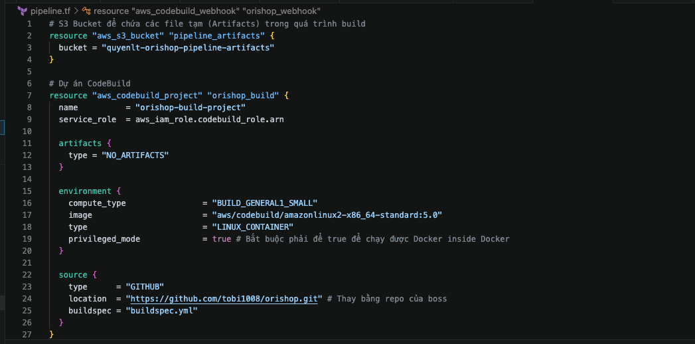Place cursor on "NO_ARTIFACTS" string

click(x=135, y=155)
